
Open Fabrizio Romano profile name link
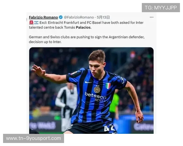coord(43,17)
